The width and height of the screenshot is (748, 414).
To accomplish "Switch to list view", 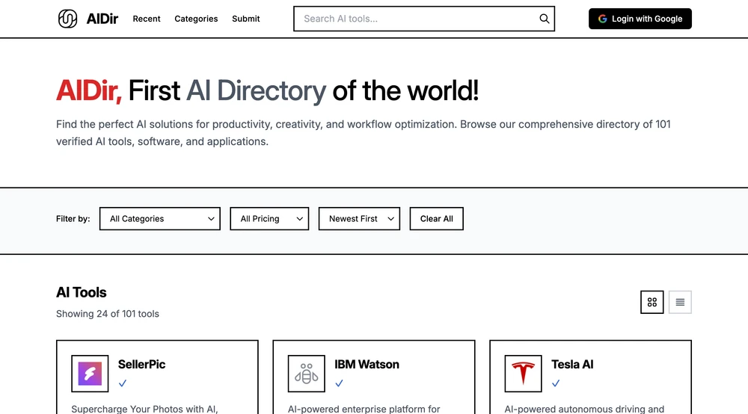I will coord(680,302).
